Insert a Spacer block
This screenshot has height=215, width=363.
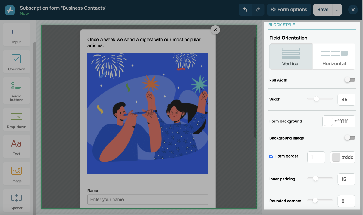pos(16,201)
